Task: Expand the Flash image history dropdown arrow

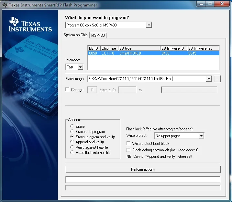Action: (209, 79)
